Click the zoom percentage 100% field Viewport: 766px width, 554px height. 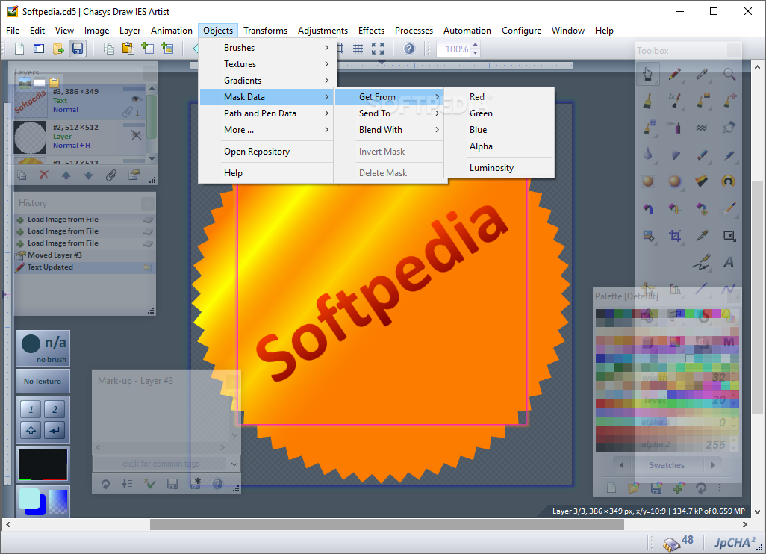click(x=454, y=49)
